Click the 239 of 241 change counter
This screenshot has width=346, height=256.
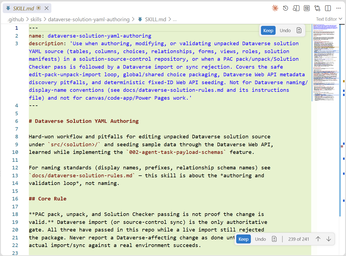coord(299,239)
